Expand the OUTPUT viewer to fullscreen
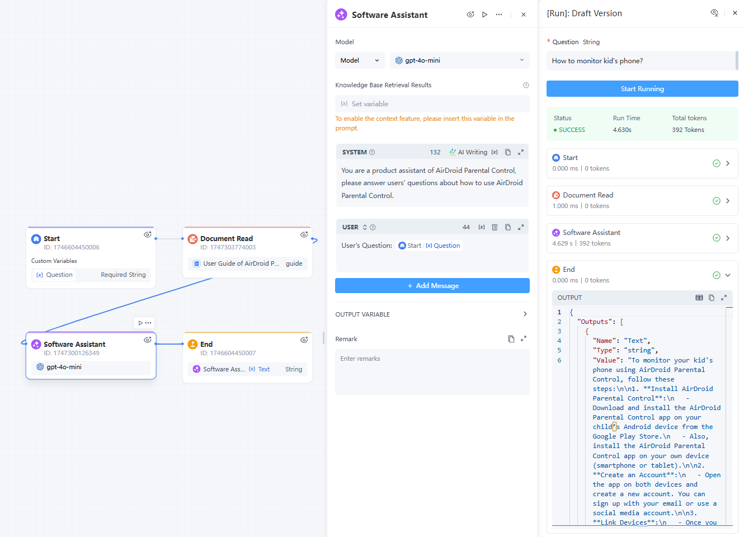744x537 pixels. click(x=724, y=298)
